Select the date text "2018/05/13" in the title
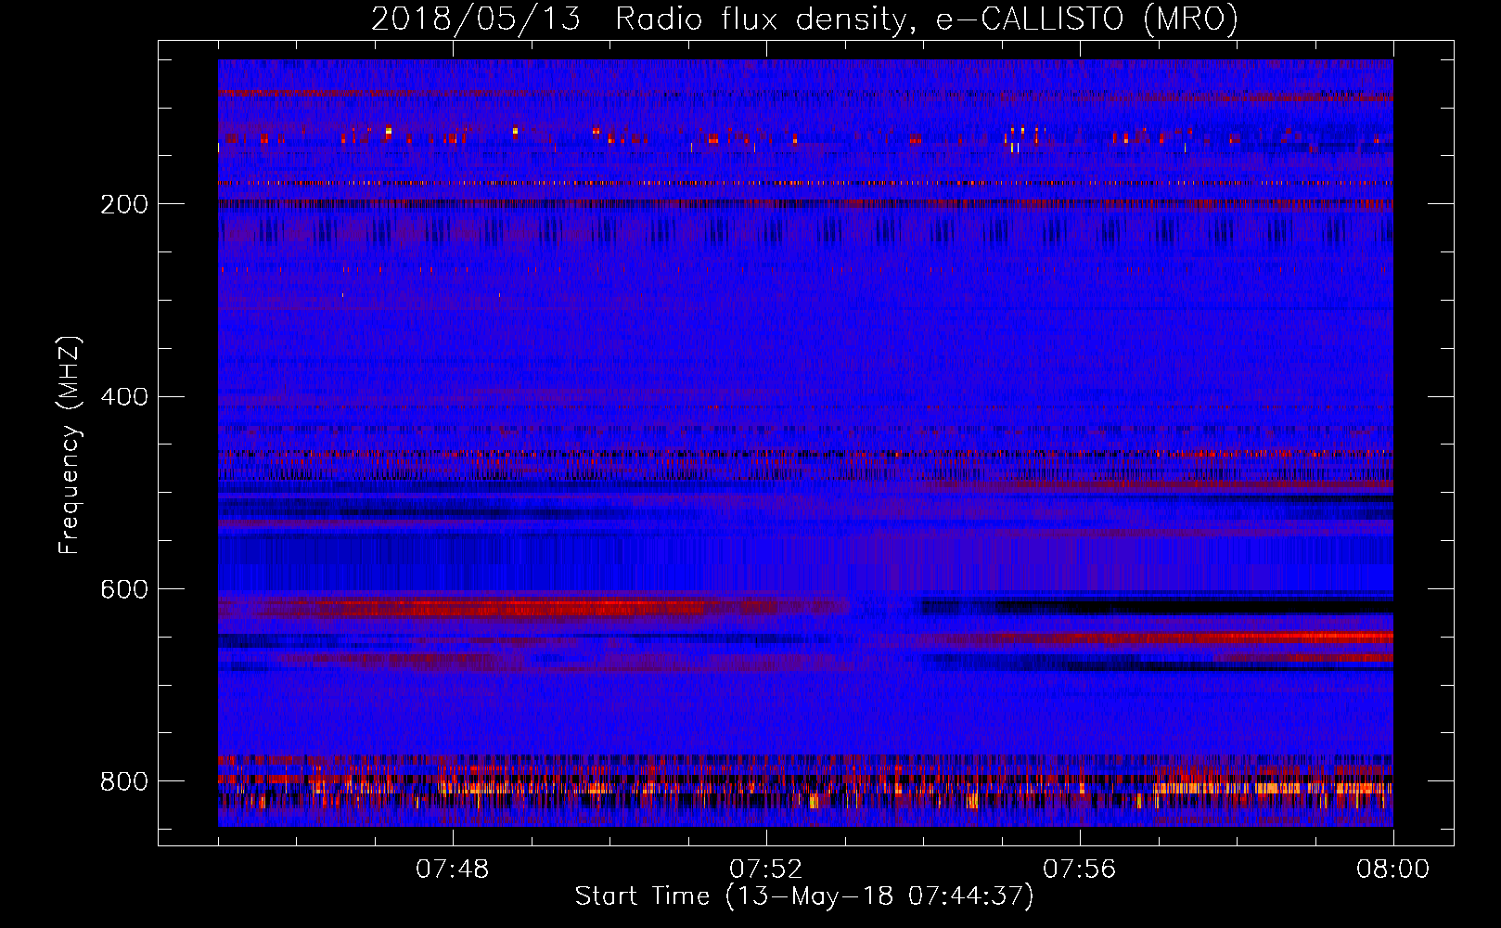This screenshot has width=1501, height=928. click(x=476, y=19)
